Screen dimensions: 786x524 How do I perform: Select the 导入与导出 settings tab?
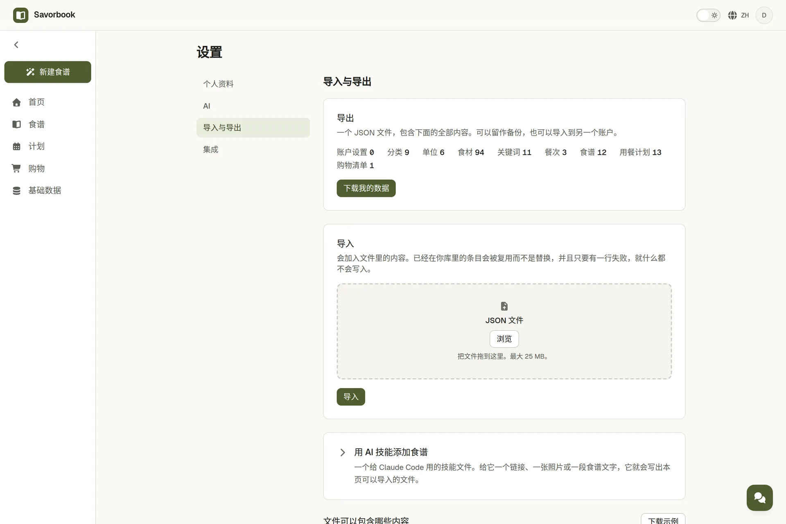253,128
